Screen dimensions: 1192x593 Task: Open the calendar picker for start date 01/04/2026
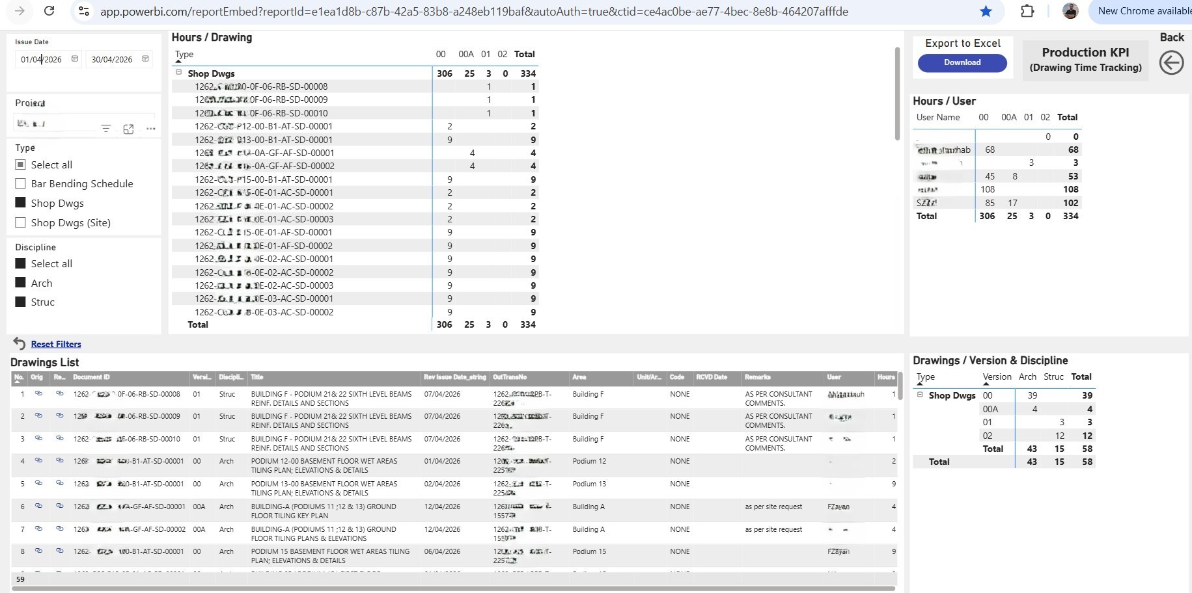pos(74,59)
